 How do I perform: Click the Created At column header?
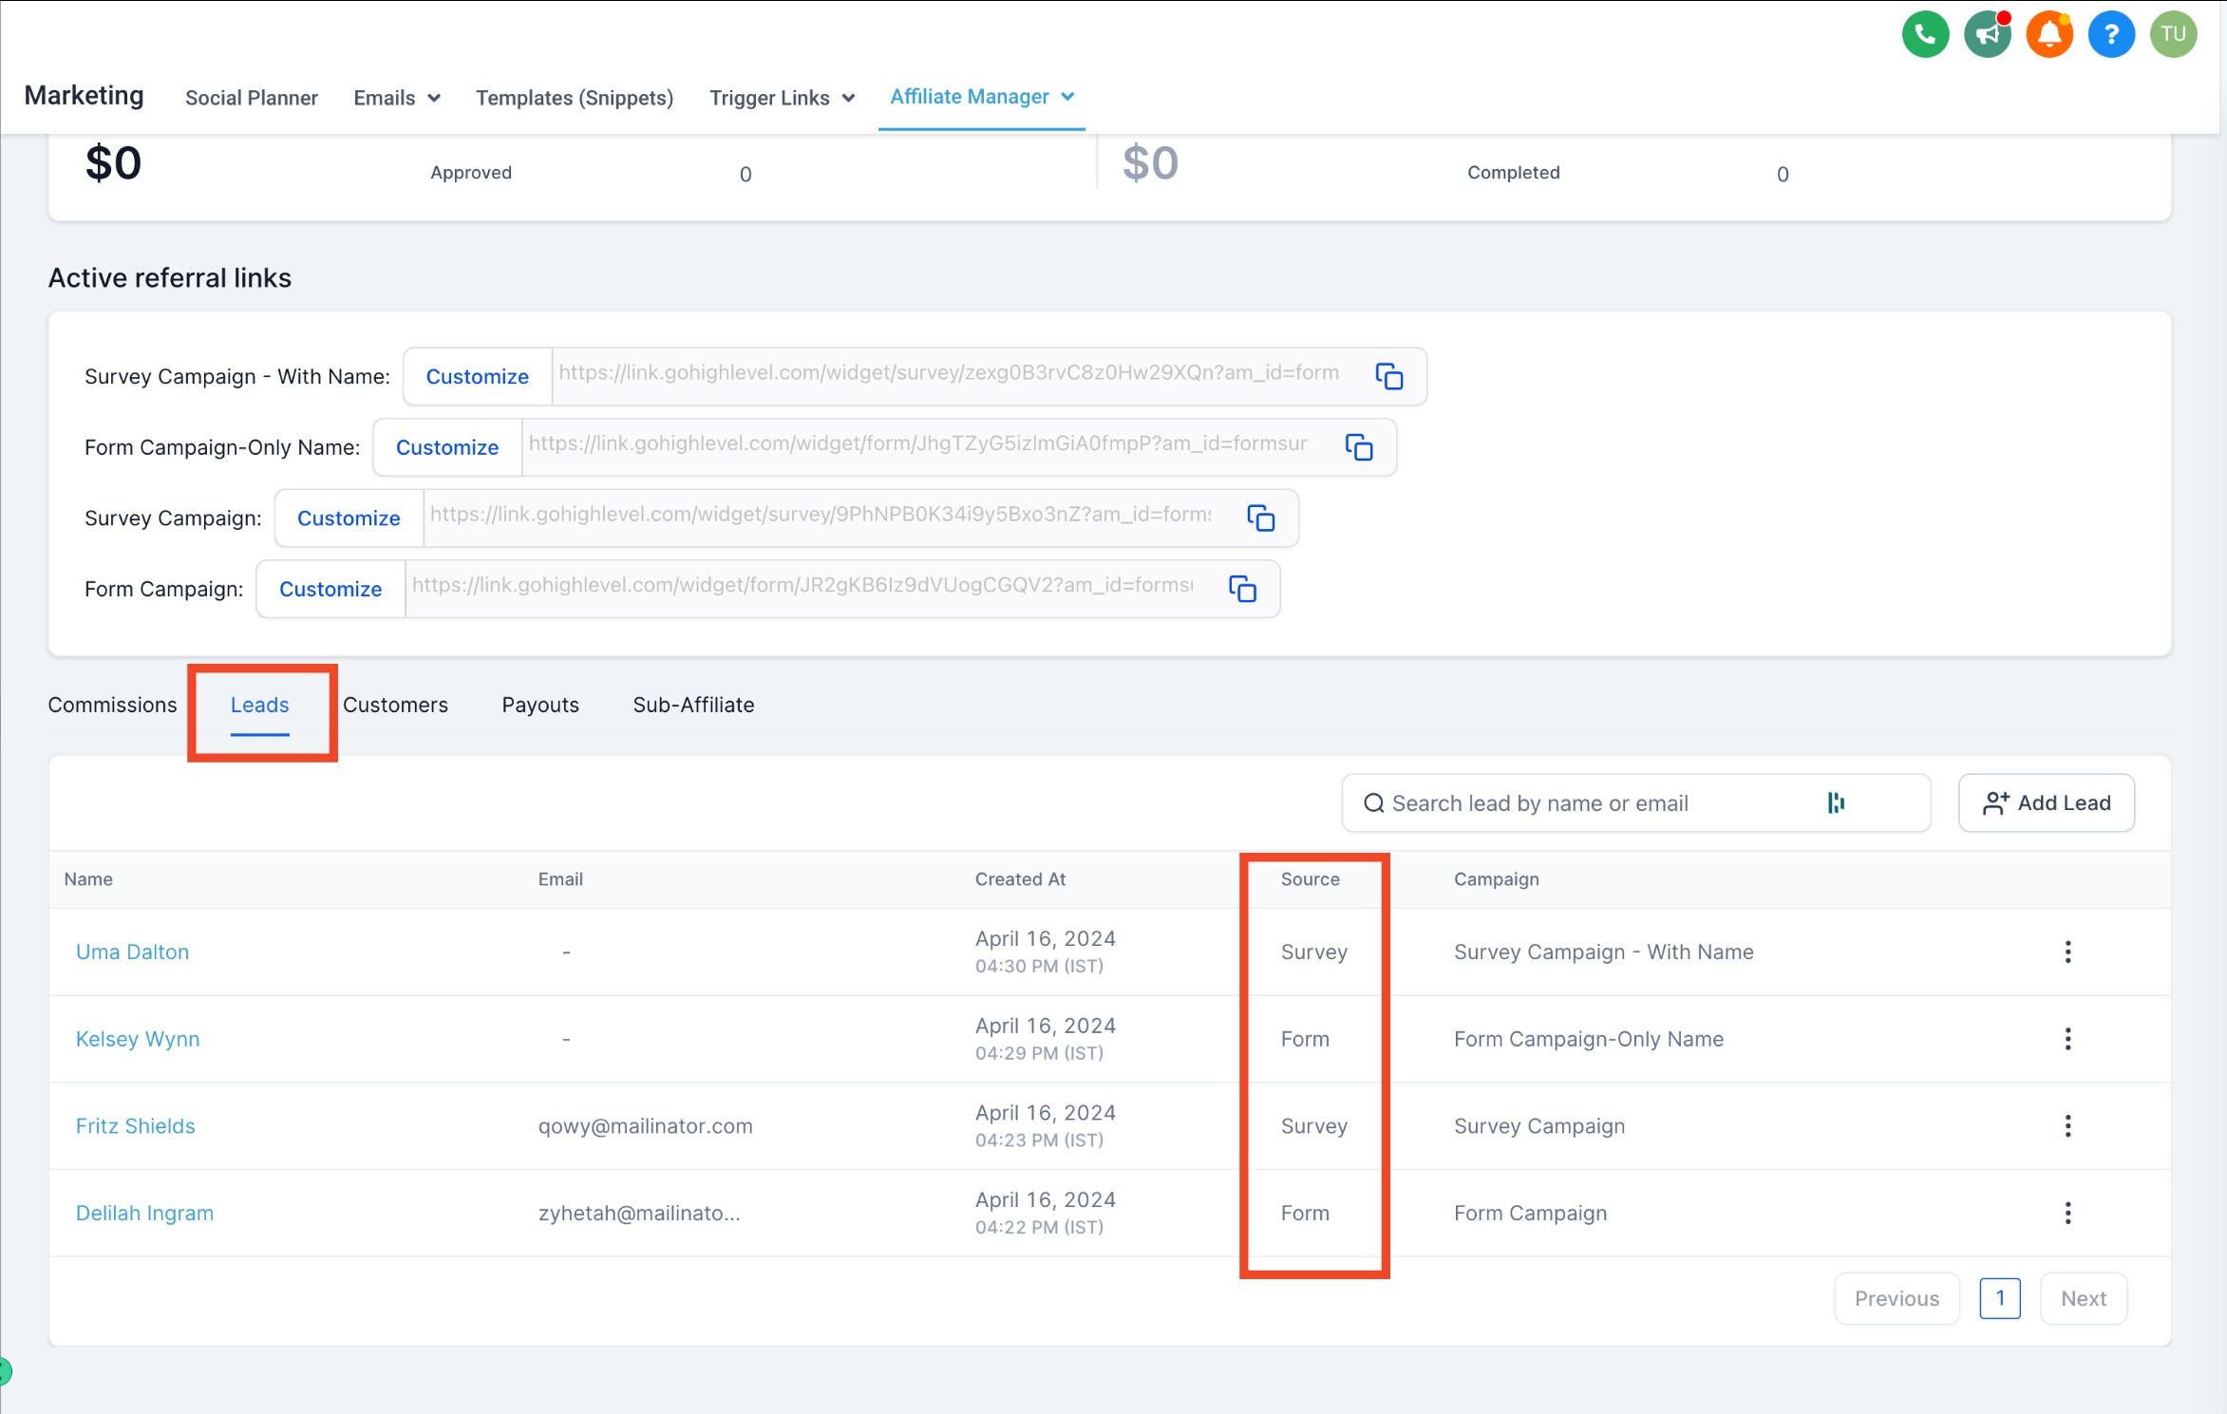point(1020,878)
